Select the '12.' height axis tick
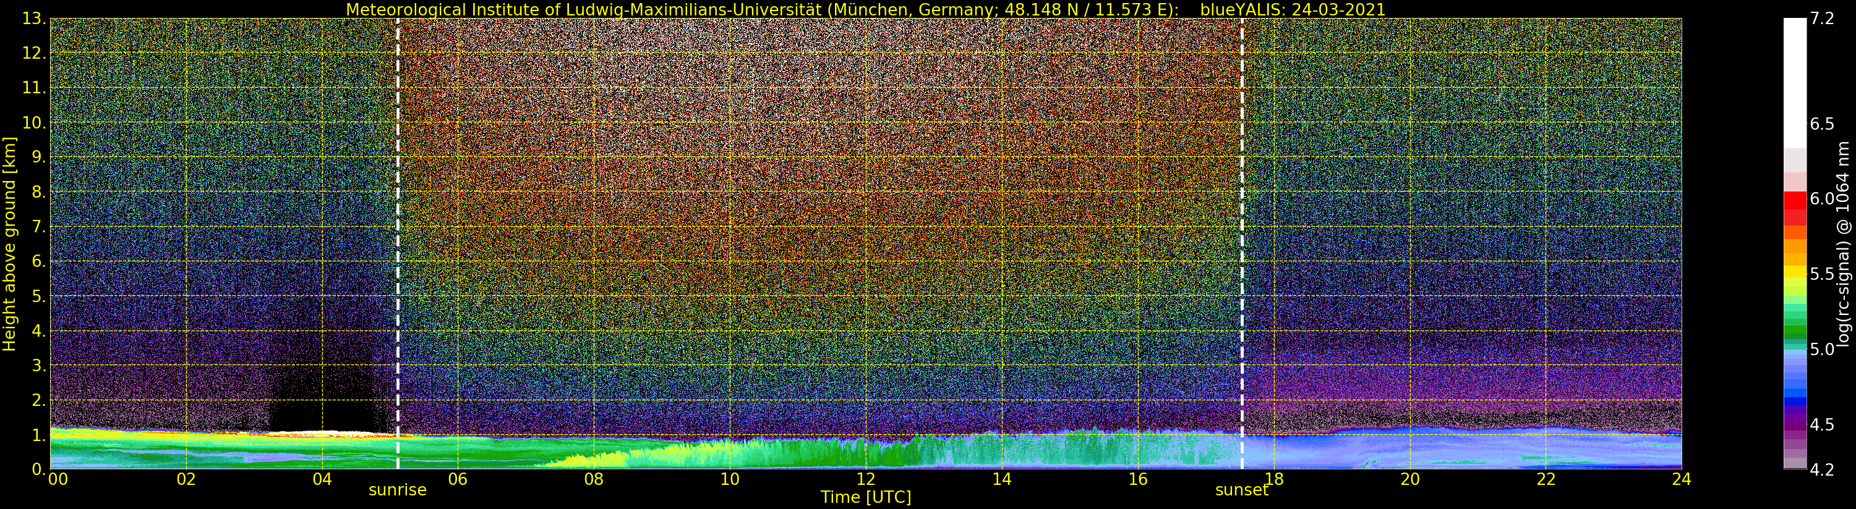Screen dimensions: 1856x509 35,53
